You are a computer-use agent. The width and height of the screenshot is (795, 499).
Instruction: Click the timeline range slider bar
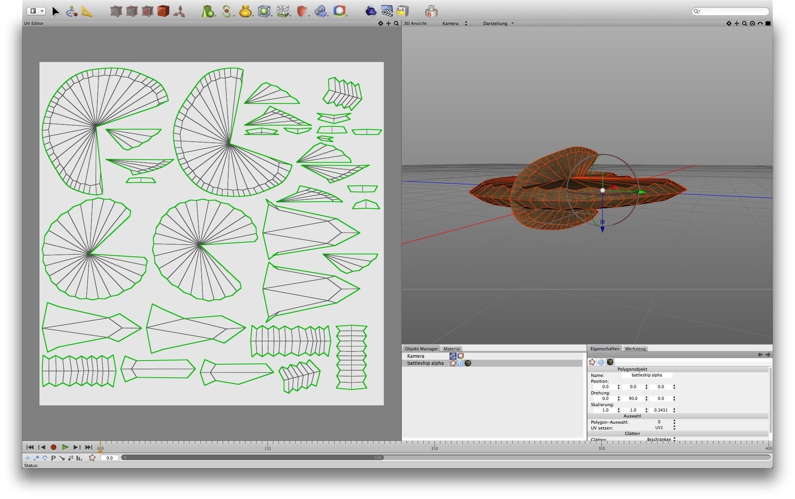[252, 458]
